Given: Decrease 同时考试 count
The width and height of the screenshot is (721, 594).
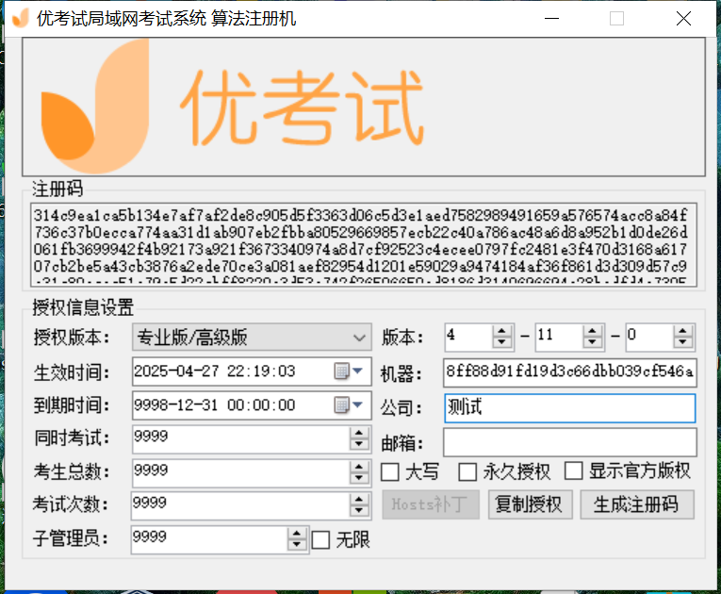Looking at the screenshot, I should pos(359,444).
